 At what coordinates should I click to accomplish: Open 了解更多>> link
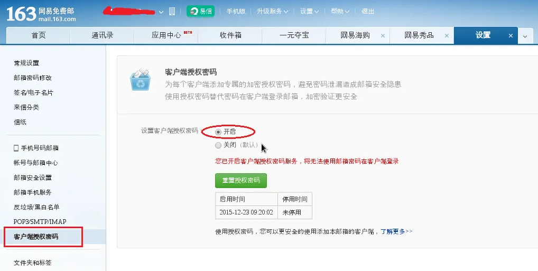click(x=396, y=231)
